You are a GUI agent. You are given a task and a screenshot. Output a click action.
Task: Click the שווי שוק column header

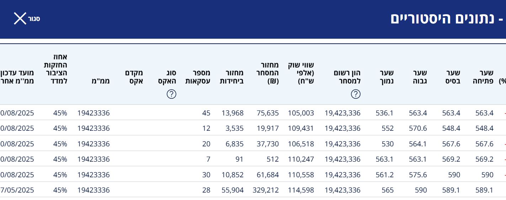coord(301,73)
